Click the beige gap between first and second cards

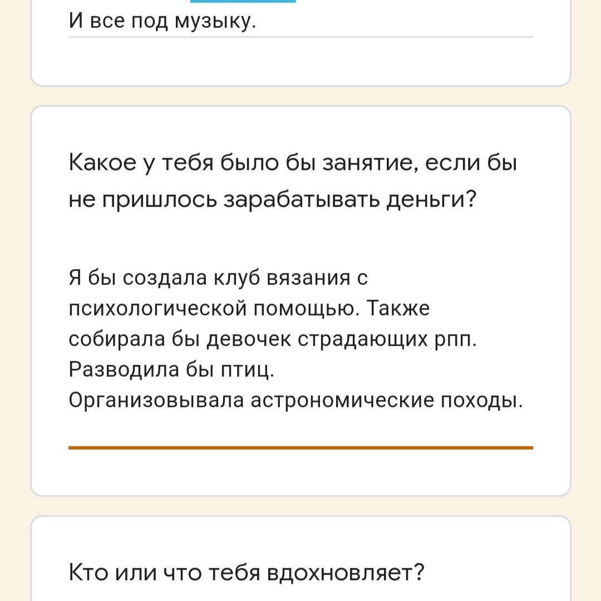[x=300, y=96]
